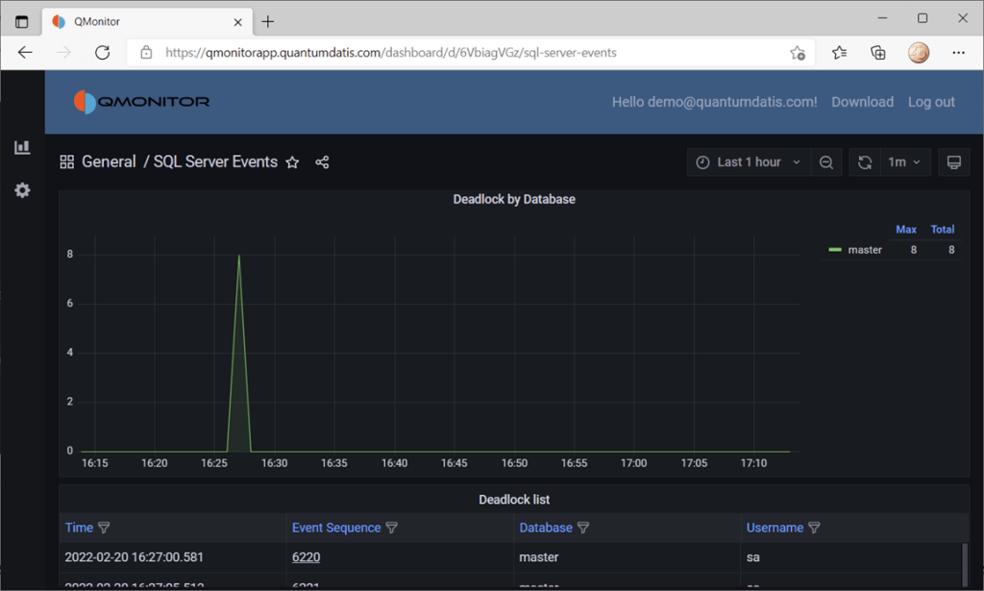The width and height of the screenshot is (984, 591).
Task: Open event sequence 6220 link
Action: coord(306,557)
